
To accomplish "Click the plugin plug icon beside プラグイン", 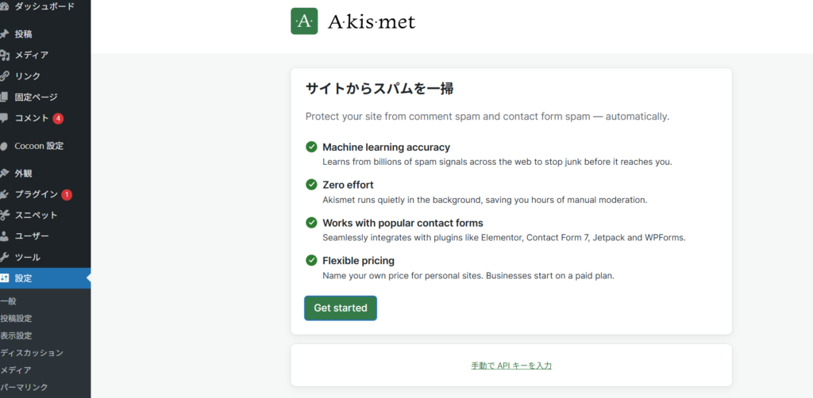I will [x=5, y=194].
